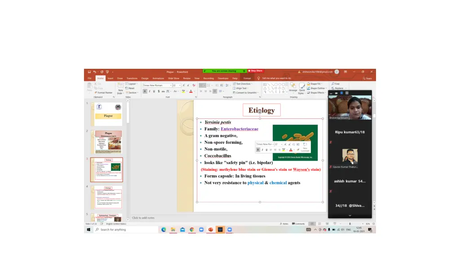The width and height of the screenshot is (460, 259).
Task: Click the red Stop Share button
Action: click(x=256, y=71)
